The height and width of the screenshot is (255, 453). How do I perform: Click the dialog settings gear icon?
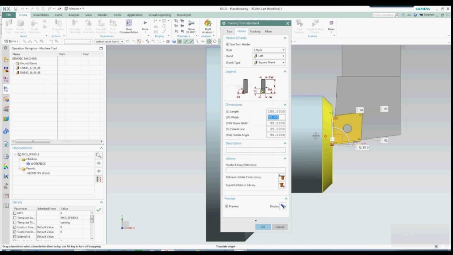click(x=224, y=23)
